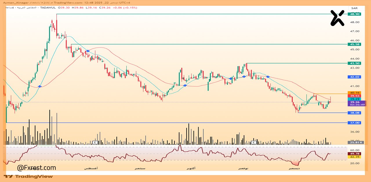
Task: Select the 43.50 green price label
Action: coord(355,63)
